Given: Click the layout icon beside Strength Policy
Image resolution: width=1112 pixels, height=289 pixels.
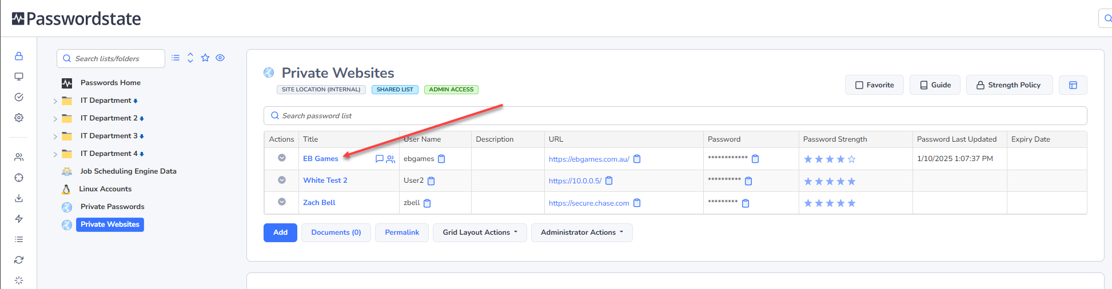Looking at the screenshot, I should click(x=1073, y=85).
